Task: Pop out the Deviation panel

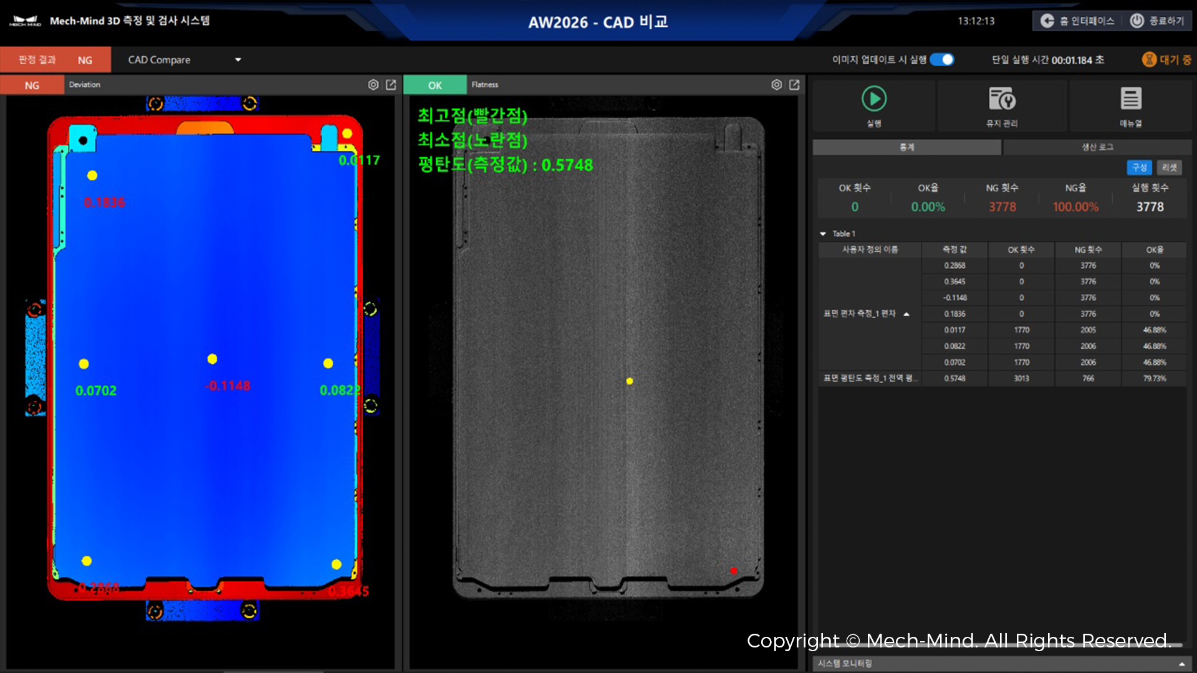Action: click(391, 85)
